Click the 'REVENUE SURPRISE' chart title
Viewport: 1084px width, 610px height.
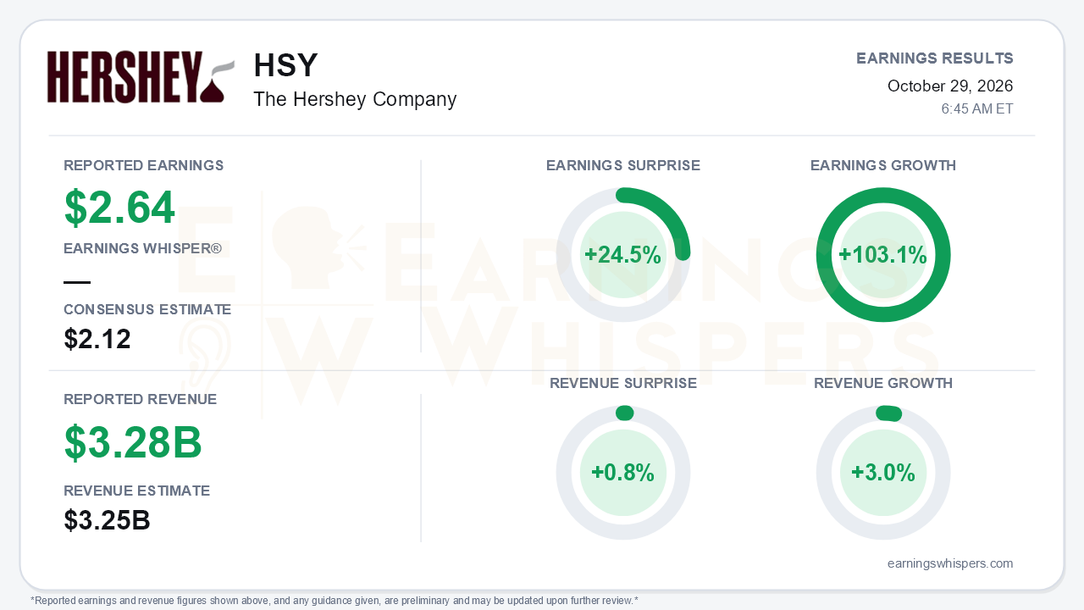pos(623,383)
